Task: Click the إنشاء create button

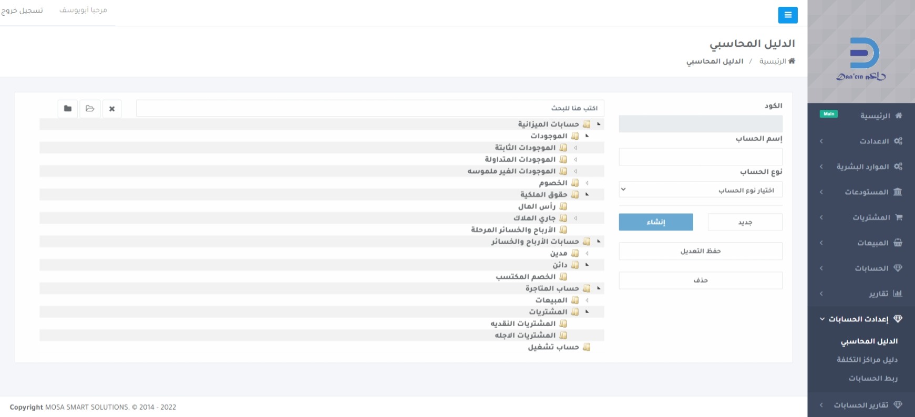Action: tap(655, 222)
